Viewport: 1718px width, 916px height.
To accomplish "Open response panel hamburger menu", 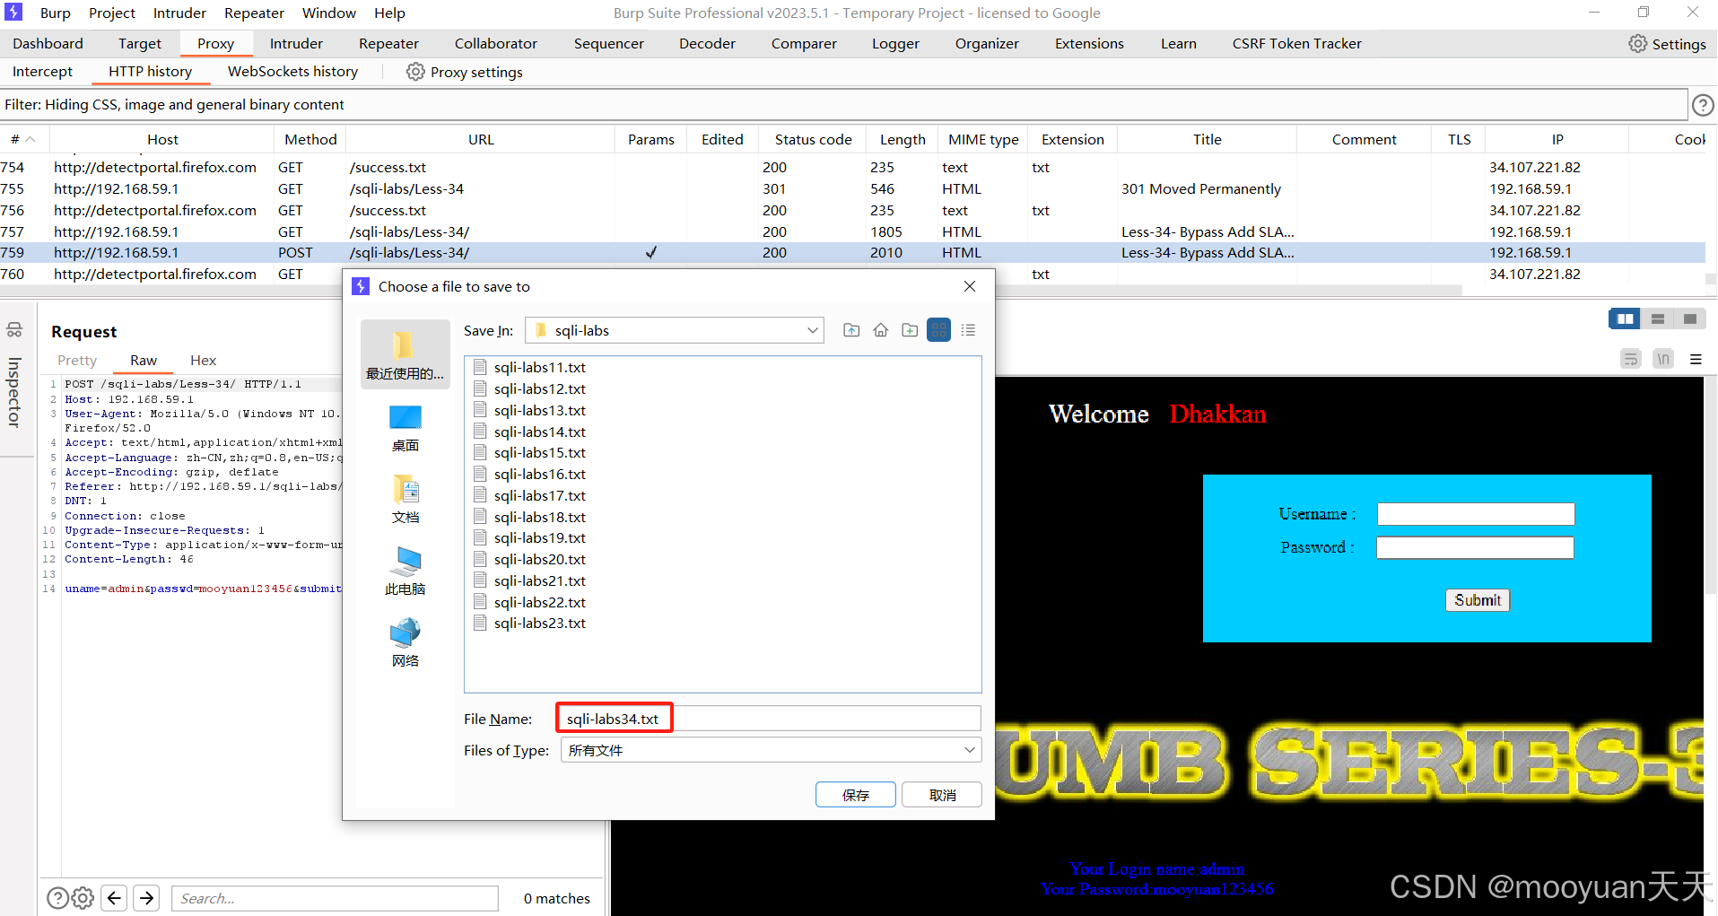I will tap(1696, 359).
